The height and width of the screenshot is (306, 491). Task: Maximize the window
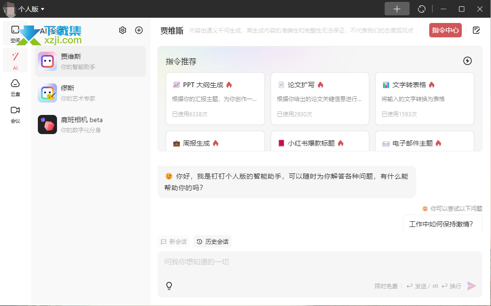(x=461, y=9)
